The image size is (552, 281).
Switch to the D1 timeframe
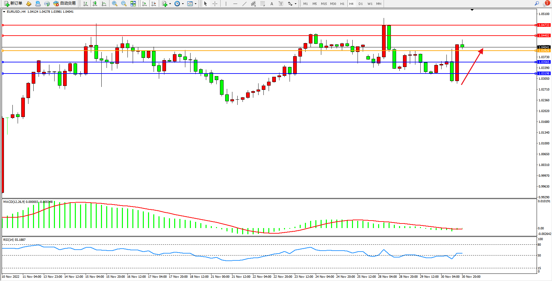pyautogui.click(x=360, y=4)
